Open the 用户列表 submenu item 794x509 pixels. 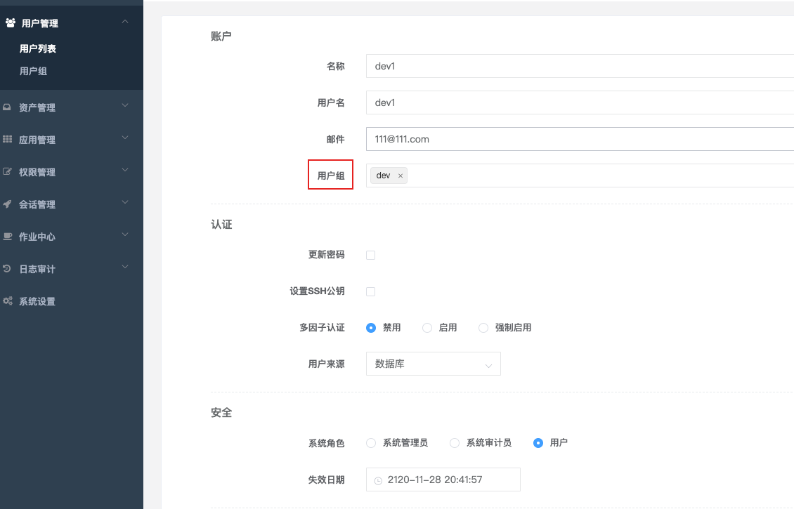(38, 48)
